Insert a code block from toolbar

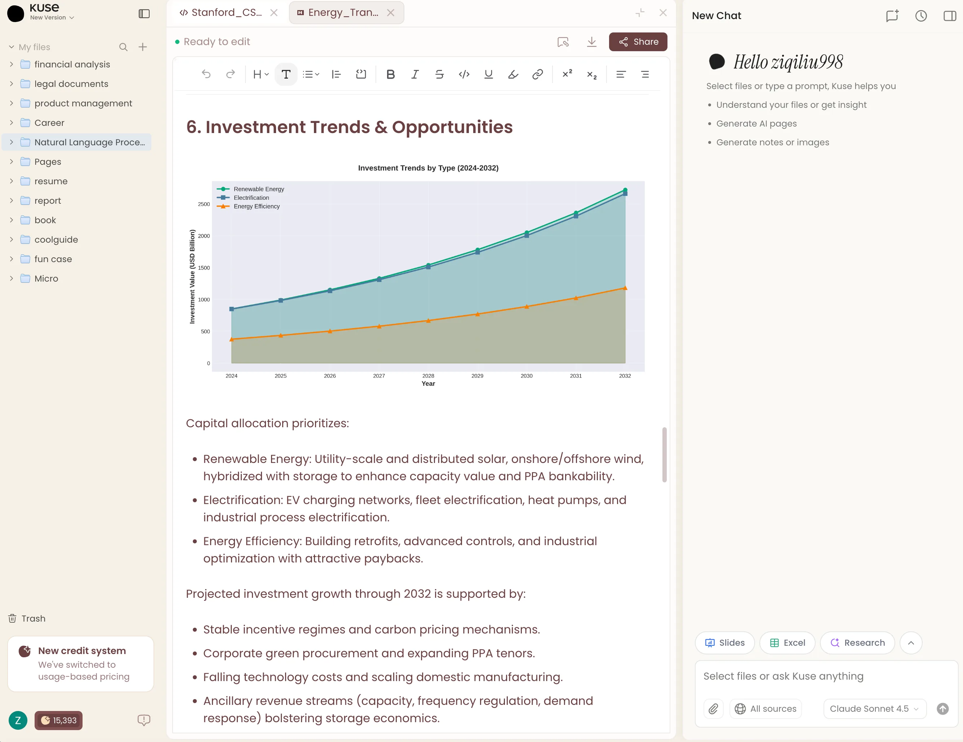tap(361, 74)
